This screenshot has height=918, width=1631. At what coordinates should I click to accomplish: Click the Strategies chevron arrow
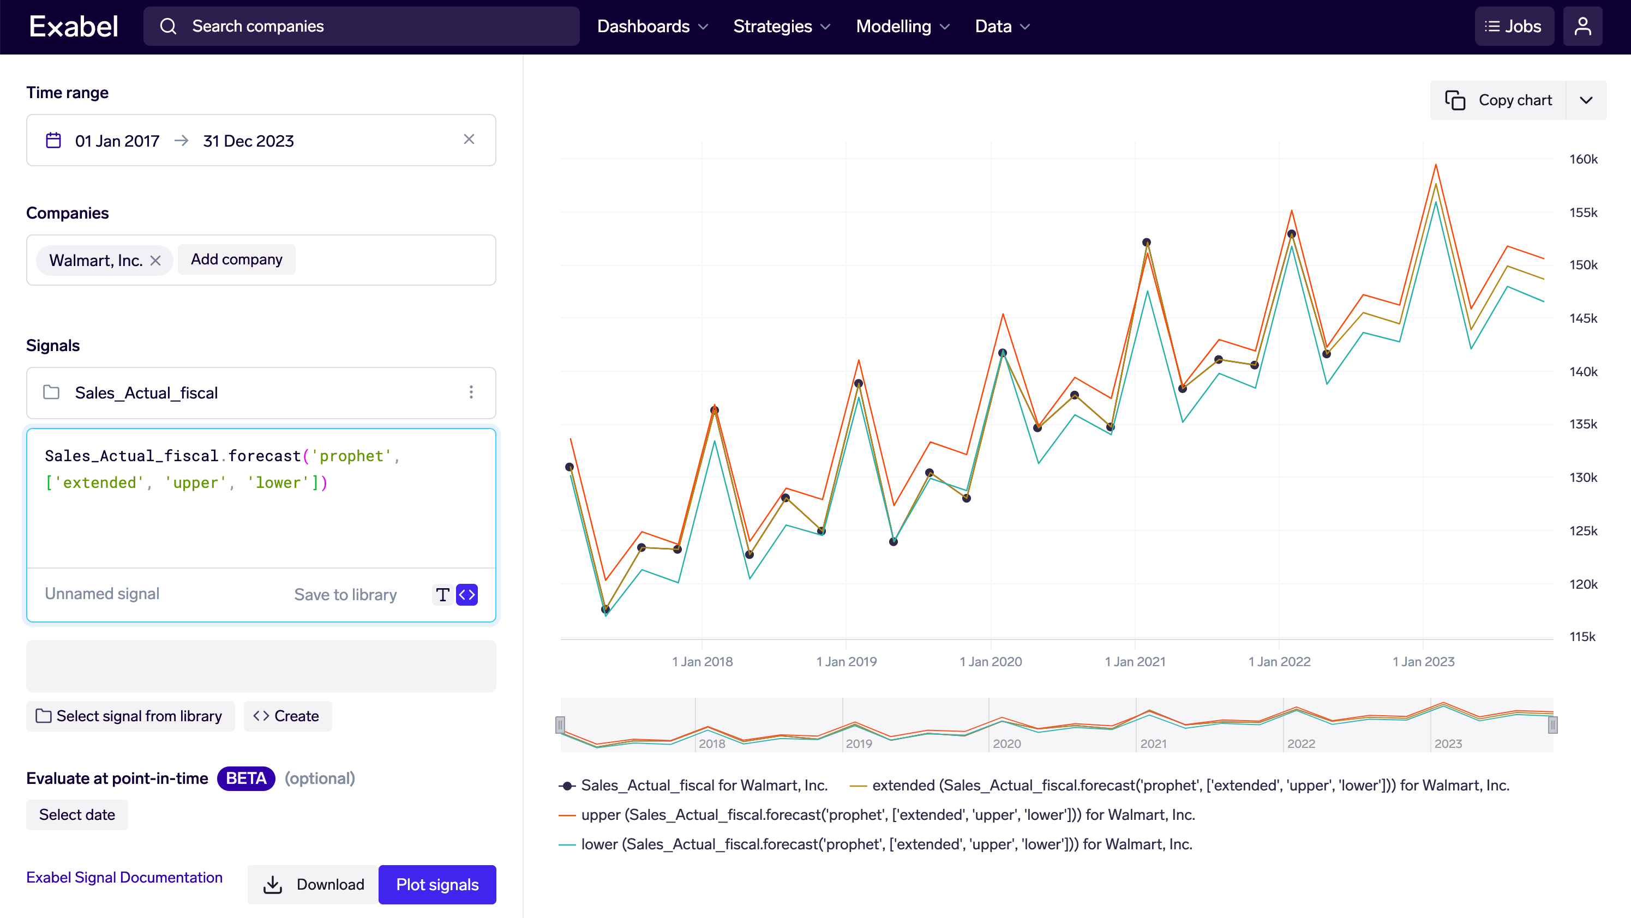(825, 27)
